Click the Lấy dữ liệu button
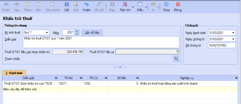The height and width of the screenshot is (104, 241). coord(92,33)
